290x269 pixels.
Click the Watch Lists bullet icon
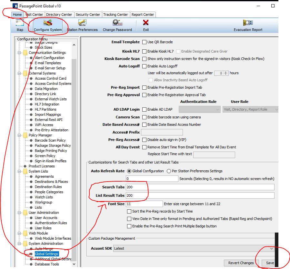(31, 197)
